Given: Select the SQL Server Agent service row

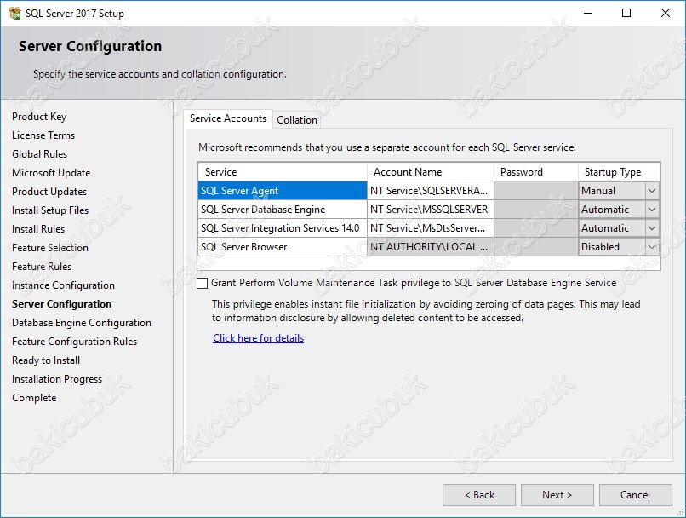Looking at the screenshot, I should coord(283,191).
